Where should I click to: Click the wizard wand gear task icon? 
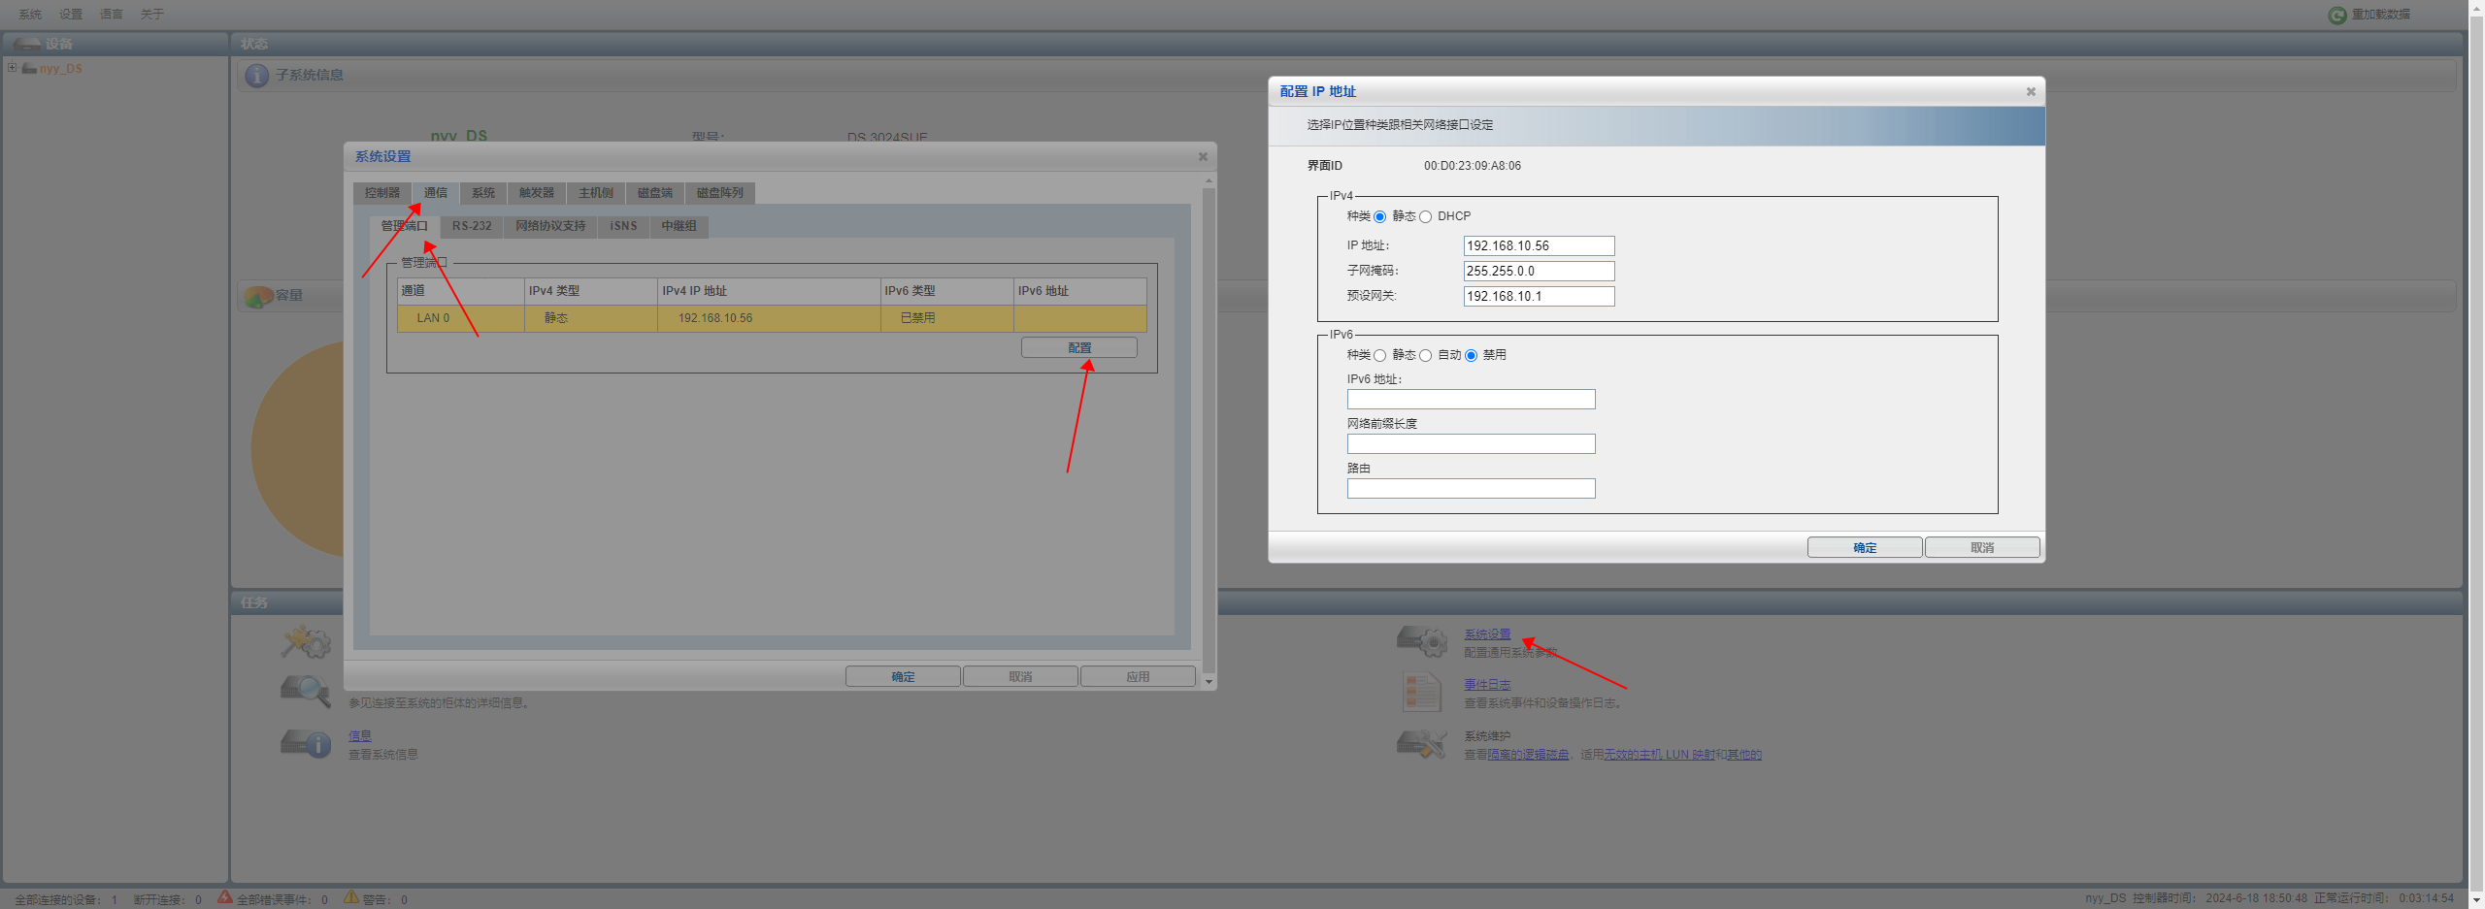[x=306, y=640]
